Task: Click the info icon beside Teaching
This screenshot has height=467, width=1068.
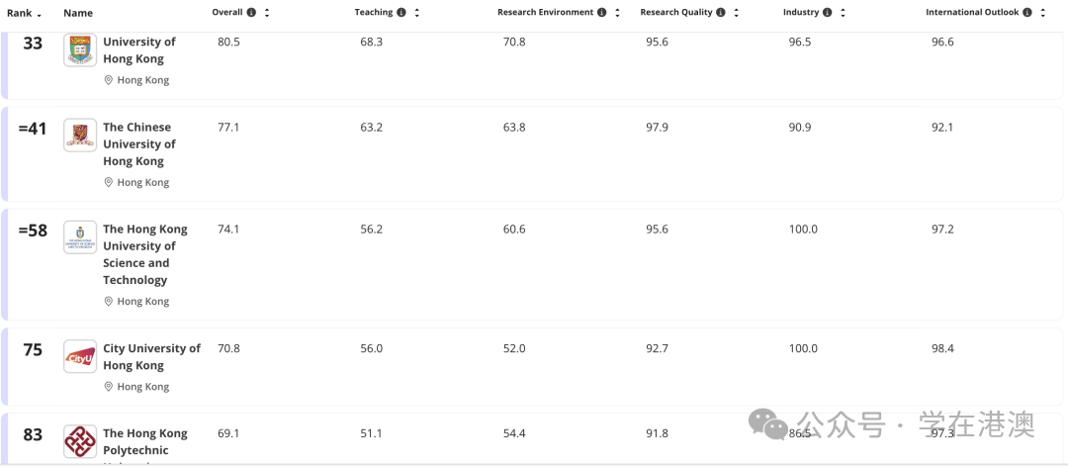Action: click(401, 13)
